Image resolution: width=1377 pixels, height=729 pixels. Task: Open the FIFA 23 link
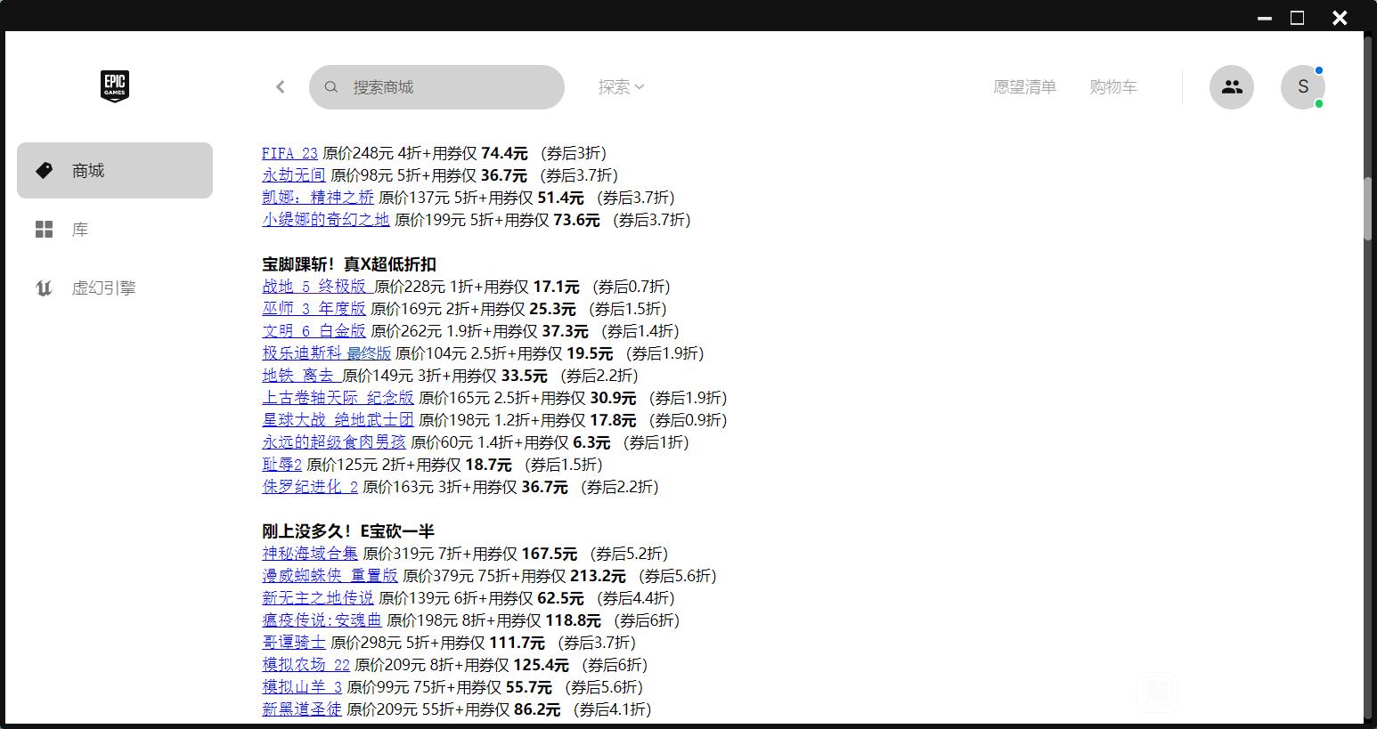289,153
